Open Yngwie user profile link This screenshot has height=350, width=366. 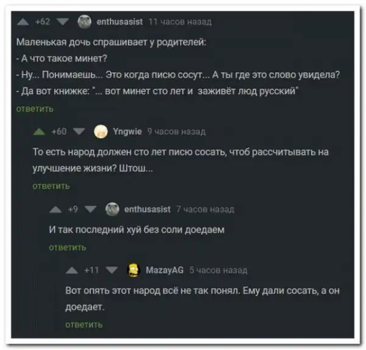coord(127,132)
